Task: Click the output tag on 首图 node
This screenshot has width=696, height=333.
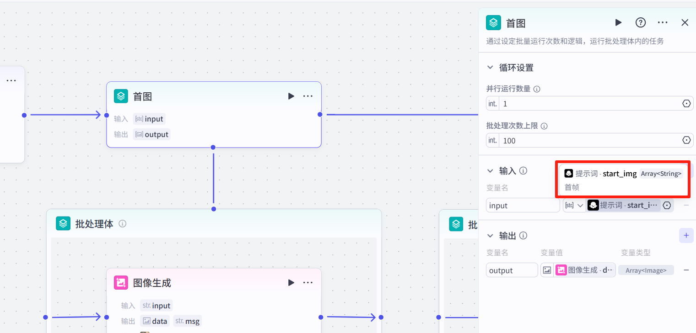Action: [152, 134]
